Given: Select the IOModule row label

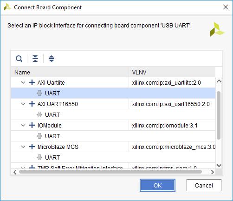Looking at the screenshot, I should 50,126.
